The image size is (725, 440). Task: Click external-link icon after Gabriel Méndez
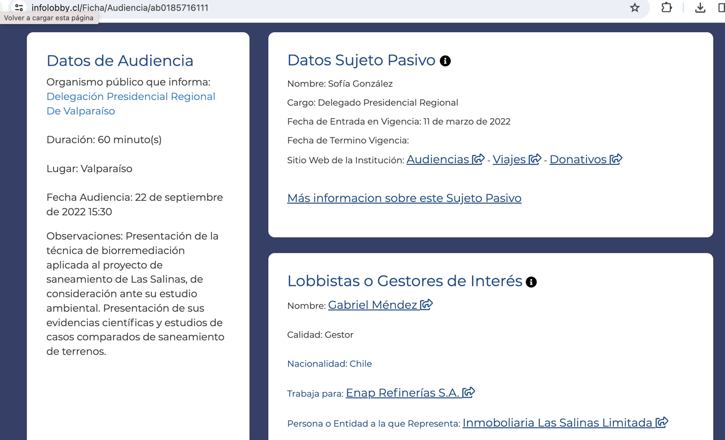coord(427,305)
